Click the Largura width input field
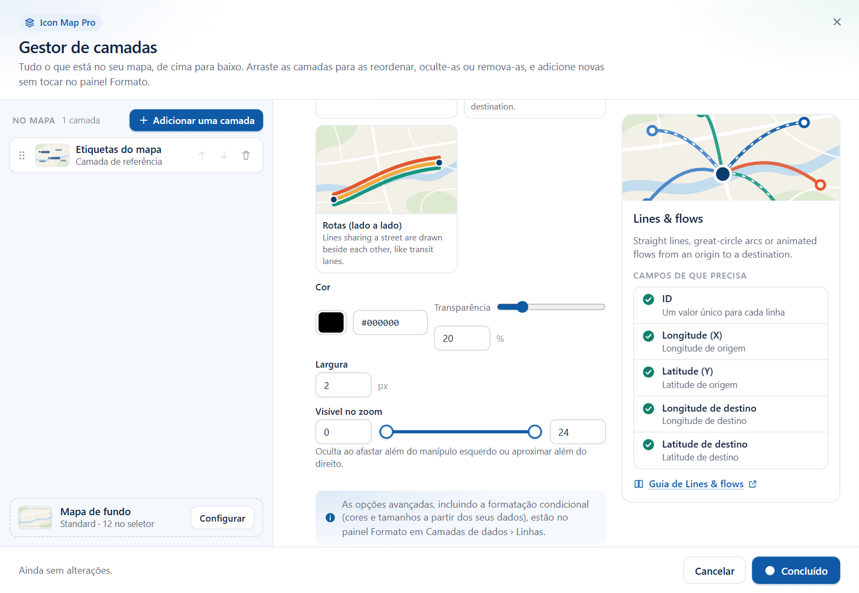859x593 pixels. coord(344,385)
